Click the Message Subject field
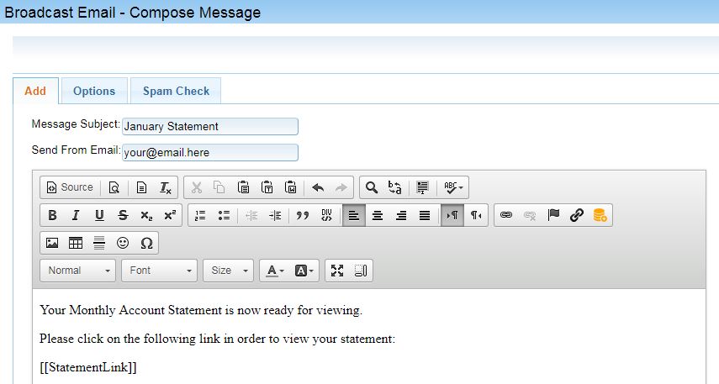This screenshot has width=719, height=384. pos(209,126)
